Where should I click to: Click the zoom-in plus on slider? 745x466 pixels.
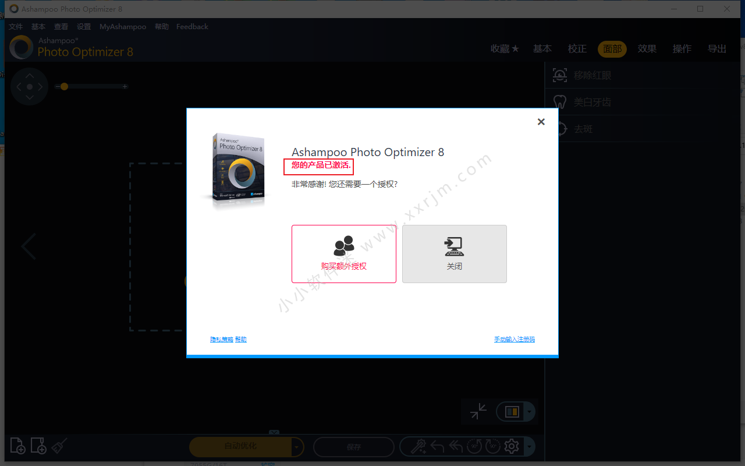tap(125, 87)
